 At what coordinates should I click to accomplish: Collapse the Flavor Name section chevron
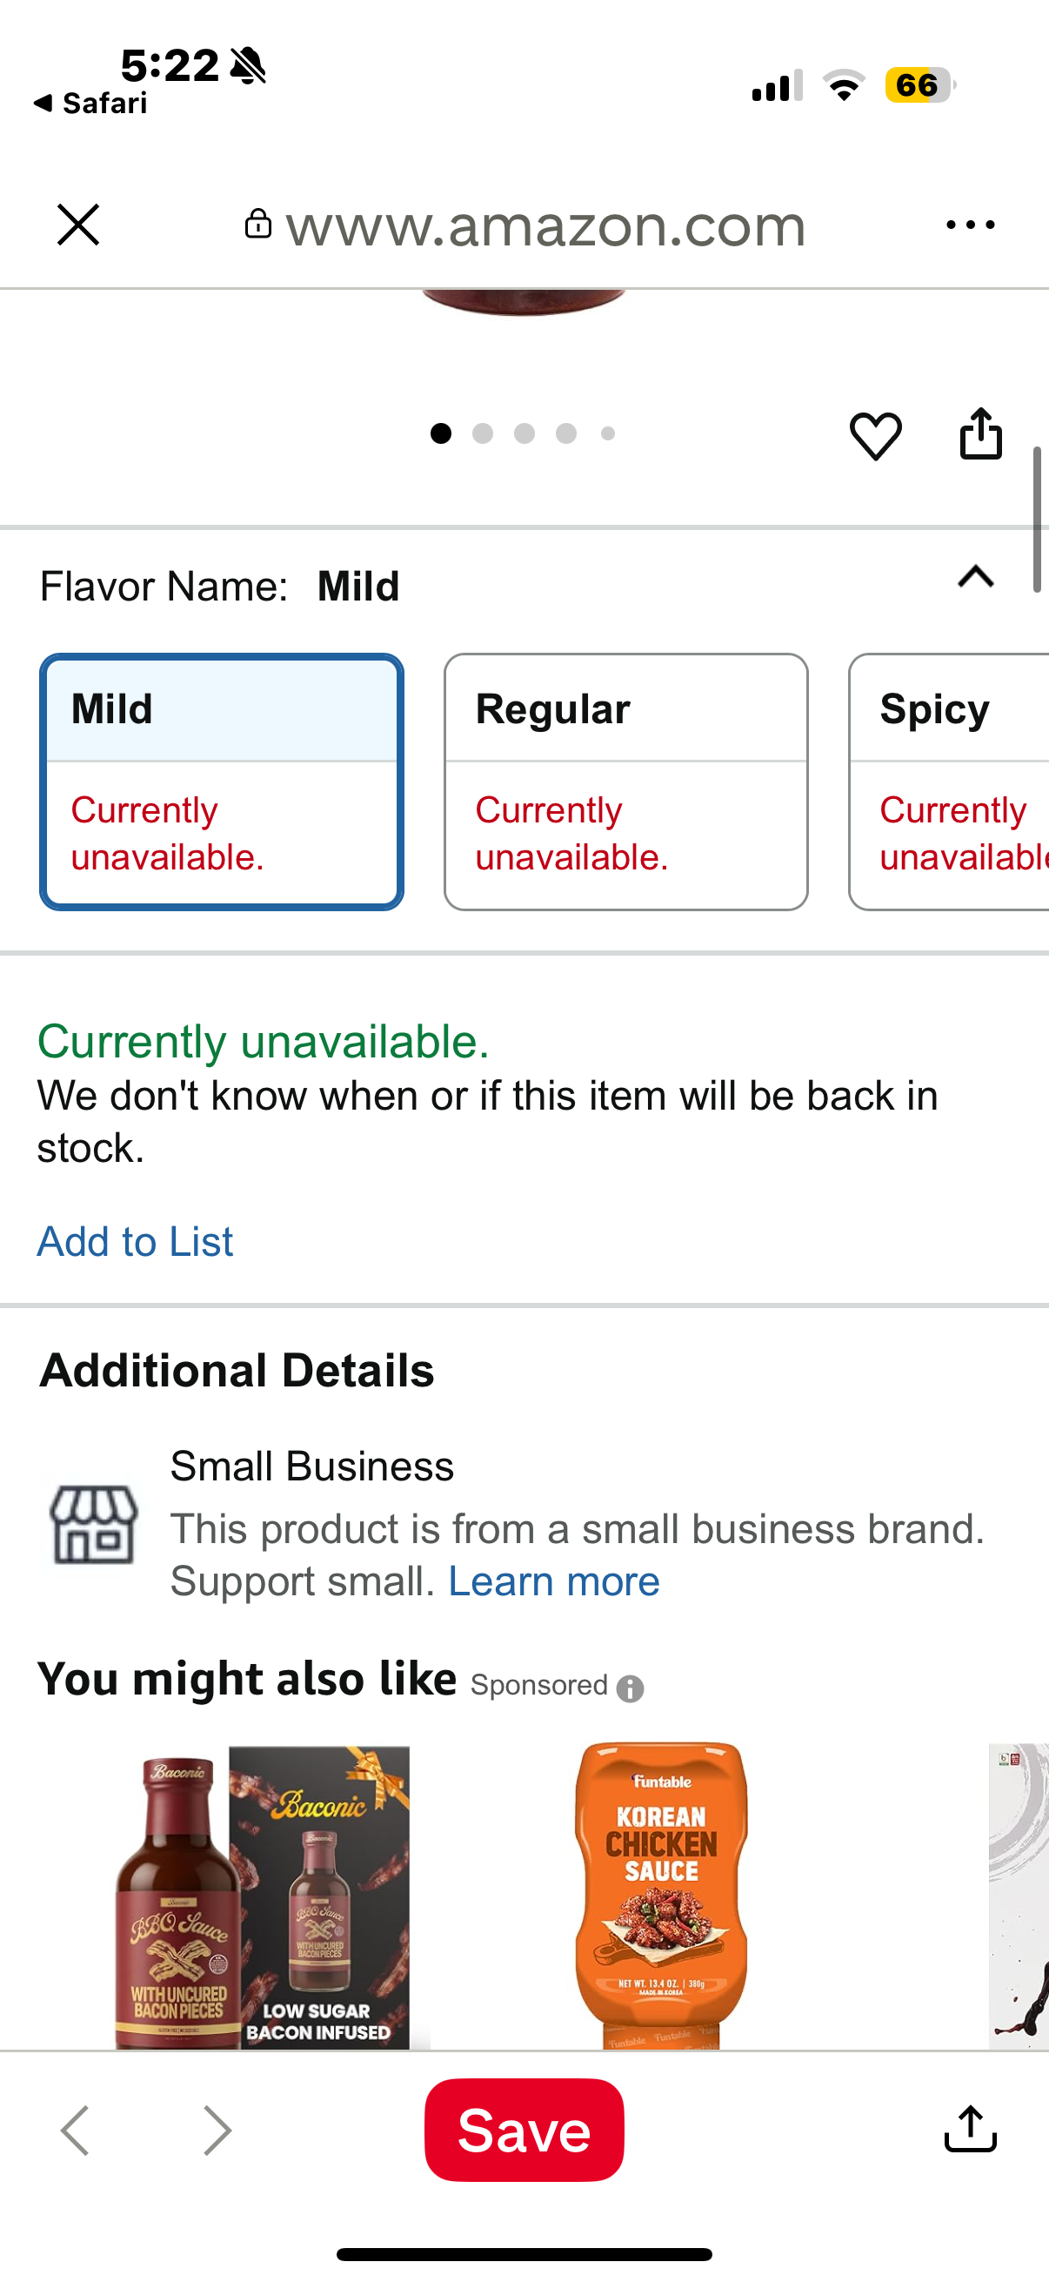click(x=976, y=578)
